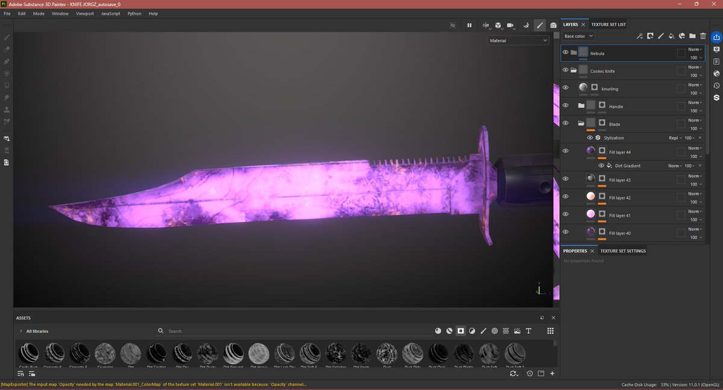Select the Smudge tool

[x=7, y=98]
